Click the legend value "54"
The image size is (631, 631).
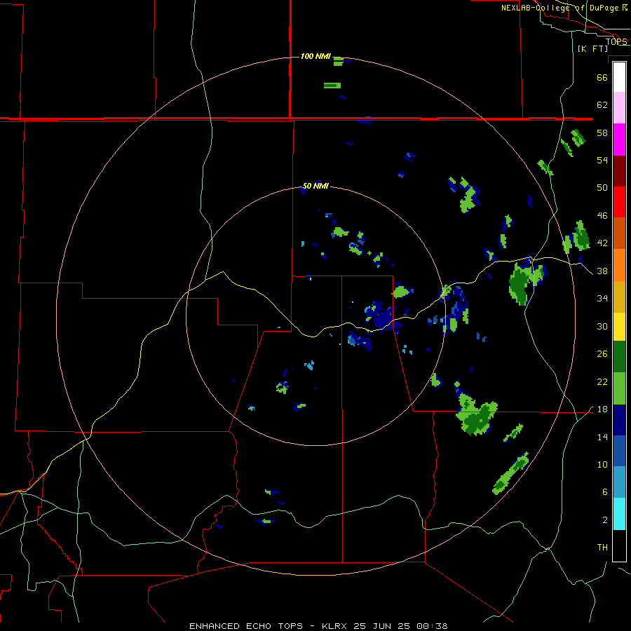[602, 160]
